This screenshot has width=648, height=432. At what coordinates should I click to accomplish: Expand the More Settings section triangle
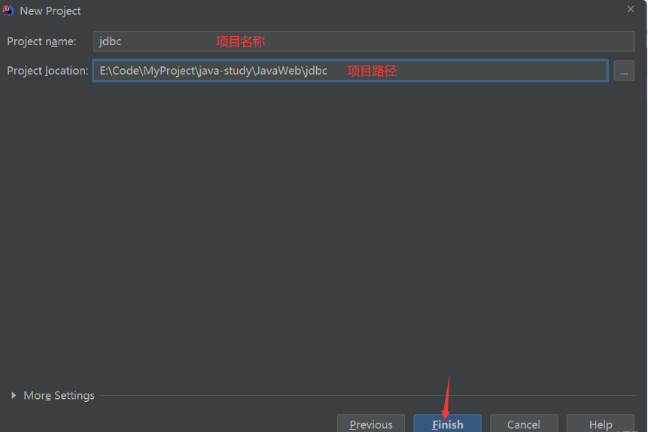[14, 395]
